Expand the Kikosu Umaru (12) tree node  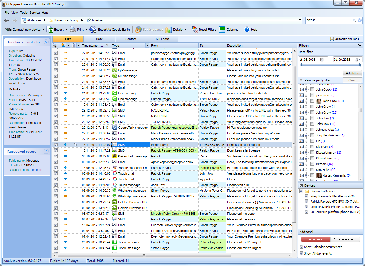[x=306, y=152]
